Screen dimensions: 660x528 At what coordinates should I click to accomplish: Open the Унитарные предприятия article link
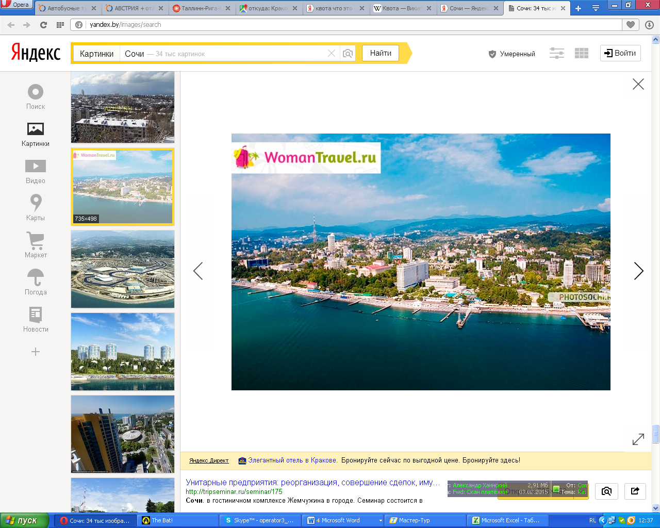pos(313,483)
